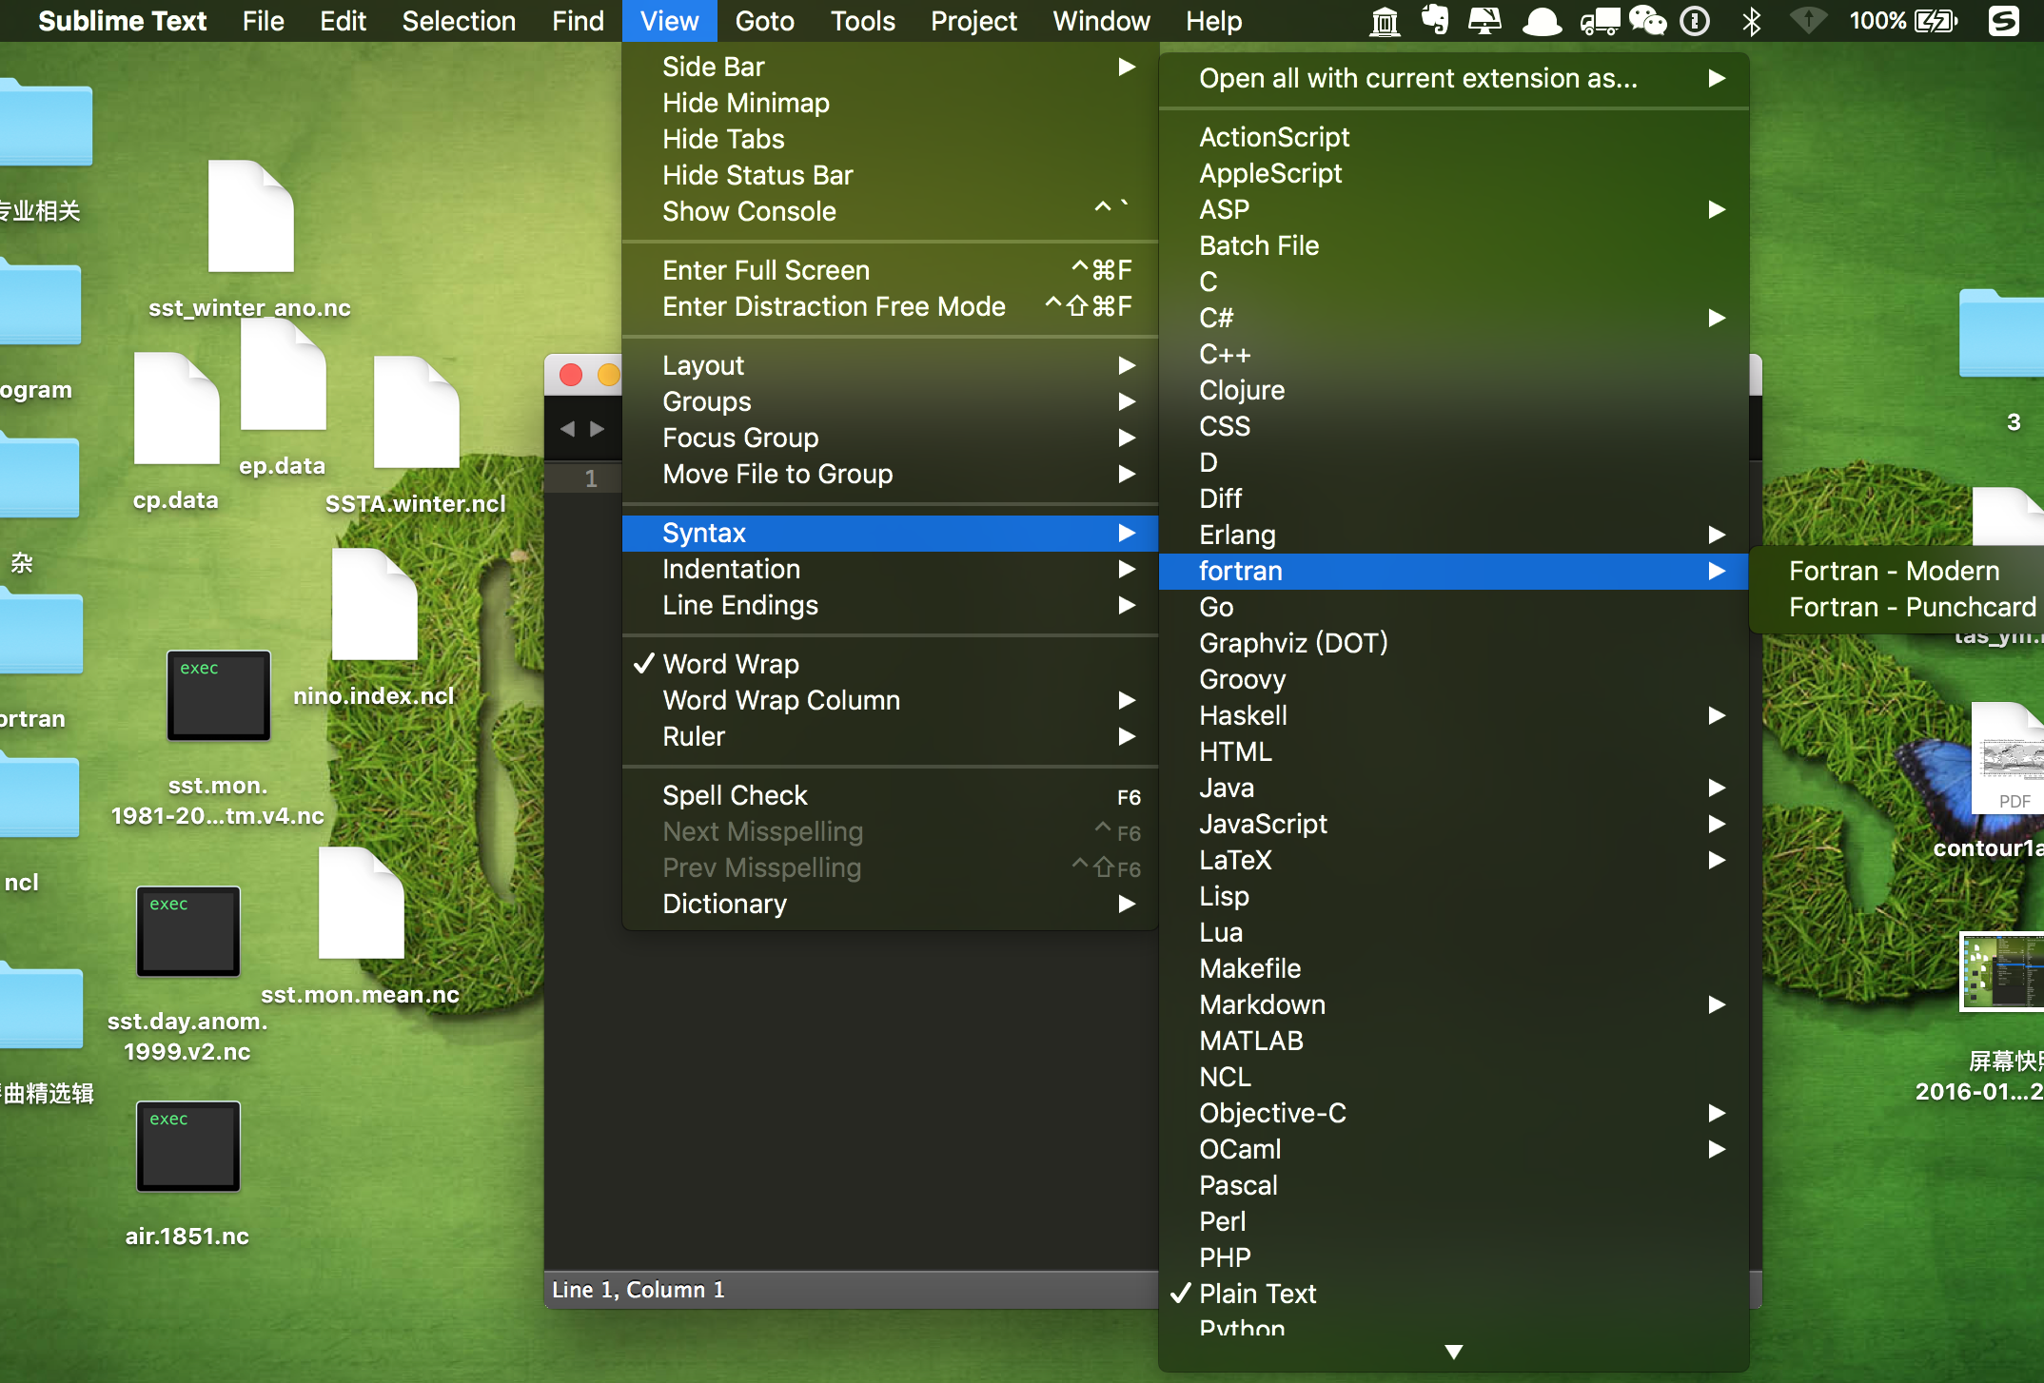Open the Goto menu

pyautogui.click(x=764, y=20)
